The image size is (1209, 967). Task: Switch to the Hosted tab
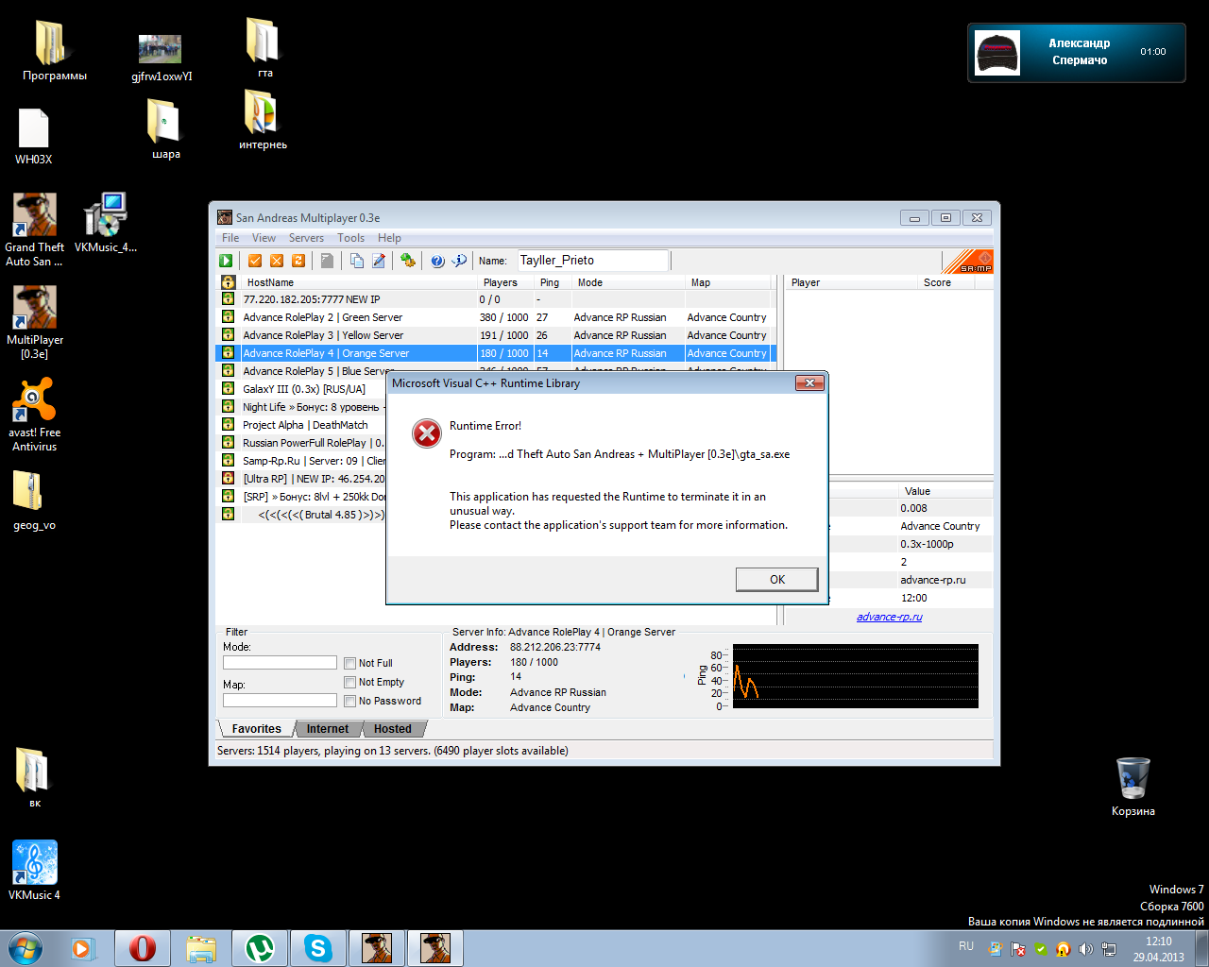(x=392, y=729)
